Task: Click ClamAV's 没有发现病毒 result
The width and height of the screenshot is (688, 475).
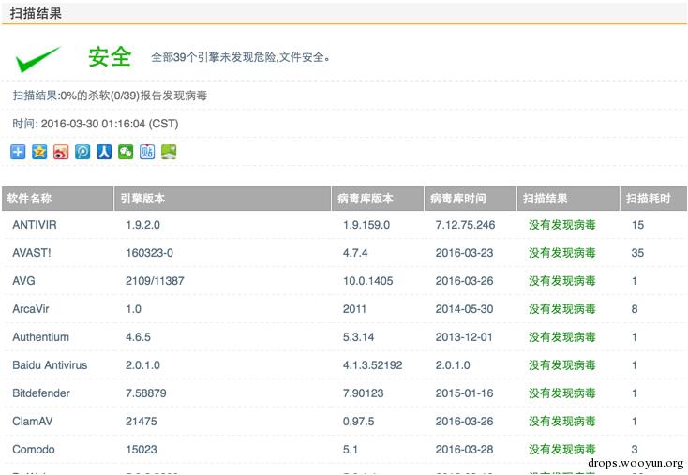Action: click(x=562, y=422)
